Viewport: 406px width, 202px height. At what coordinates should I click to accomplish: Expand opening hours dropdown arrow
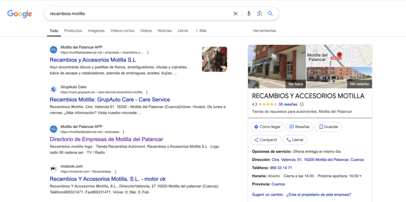pos(361,176)
